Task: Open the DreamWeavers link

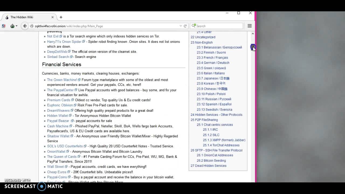Action: pyautogui.click(x=58, y=111)
